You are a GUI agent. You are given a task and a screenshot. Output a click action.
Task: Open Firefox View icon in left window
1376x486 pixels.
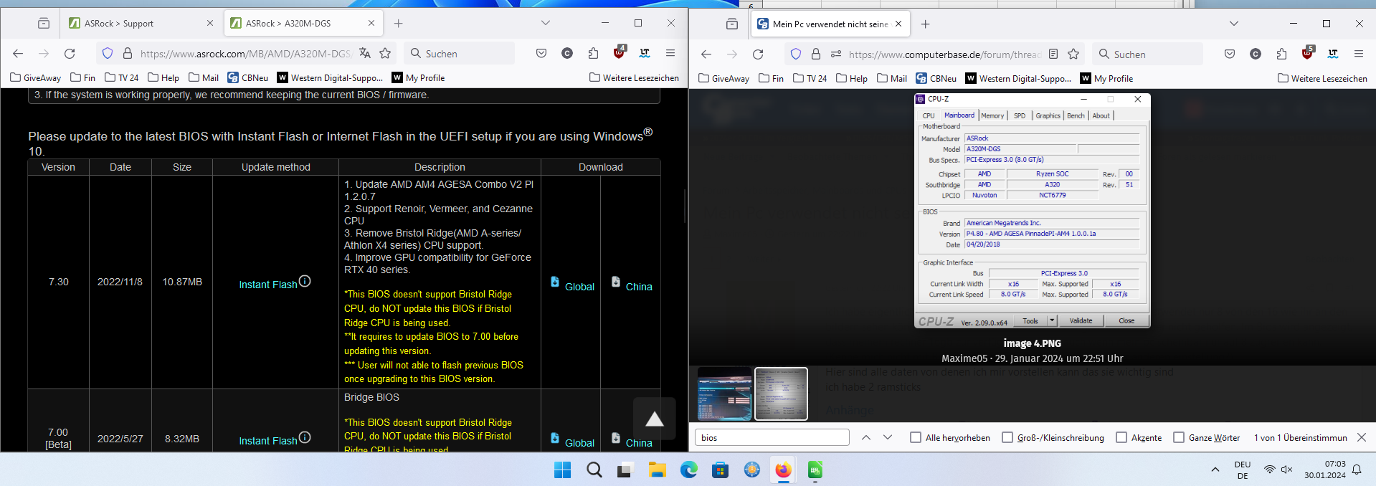click(x=44, y=23)
